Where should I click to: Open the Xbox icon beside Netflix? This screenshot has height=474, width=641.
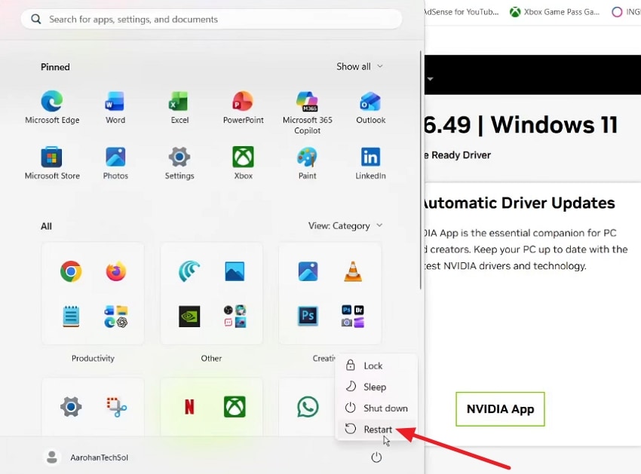pos(235,407)
